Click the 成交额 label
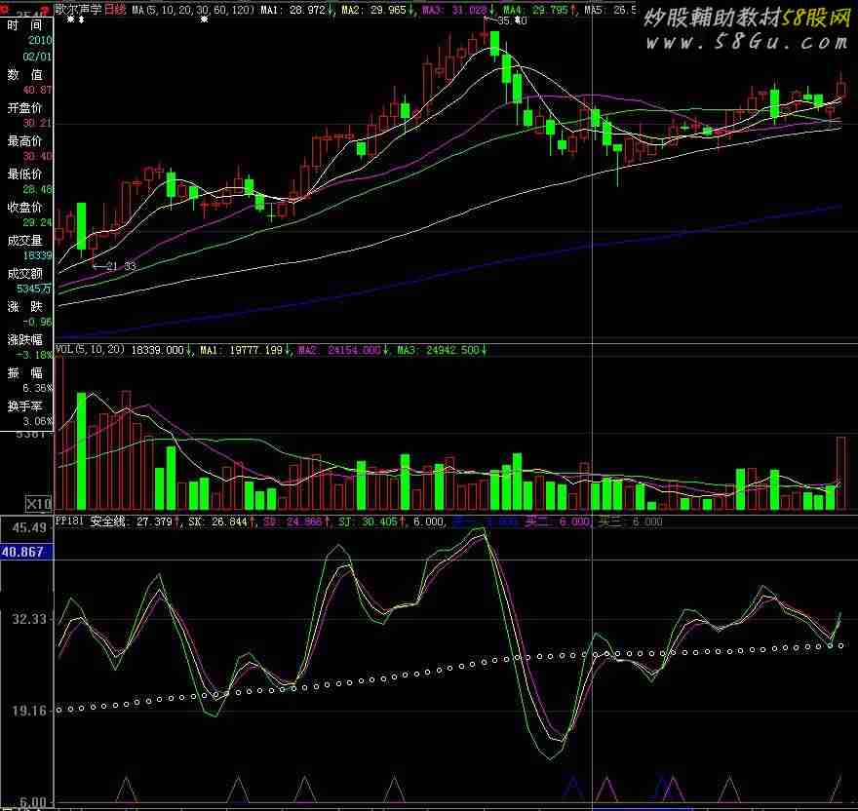The width and height of the screenshot is (858, 811). click(x=24, y=274)
